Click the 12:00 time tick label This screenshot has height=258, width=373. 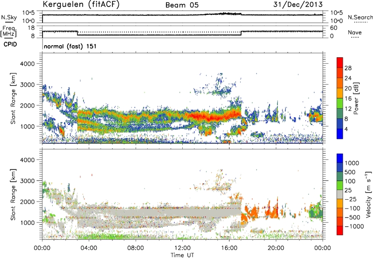[x=182, y=248]
